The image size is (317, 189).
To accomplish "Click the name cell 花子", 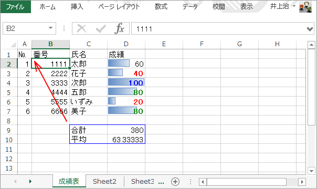I will point(89,73).
